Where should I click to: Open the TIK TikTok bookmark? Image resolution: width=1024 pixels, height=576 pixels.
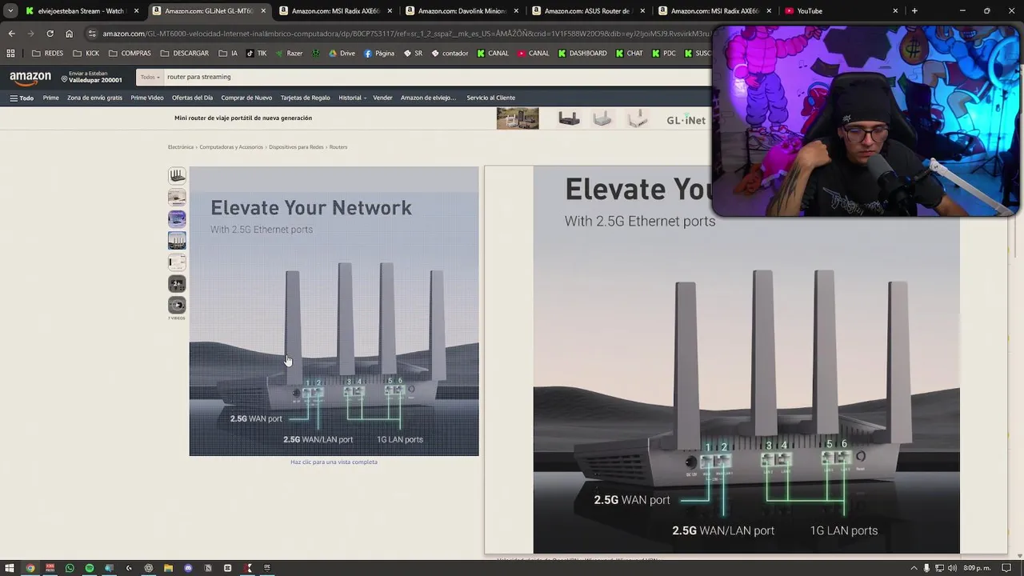[256, 54]
